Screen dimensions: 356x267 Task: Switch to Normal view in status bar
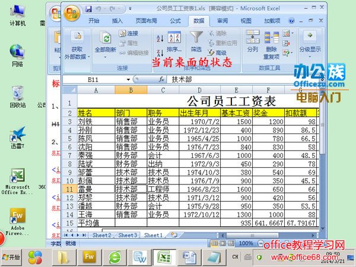tap(214, 243)
